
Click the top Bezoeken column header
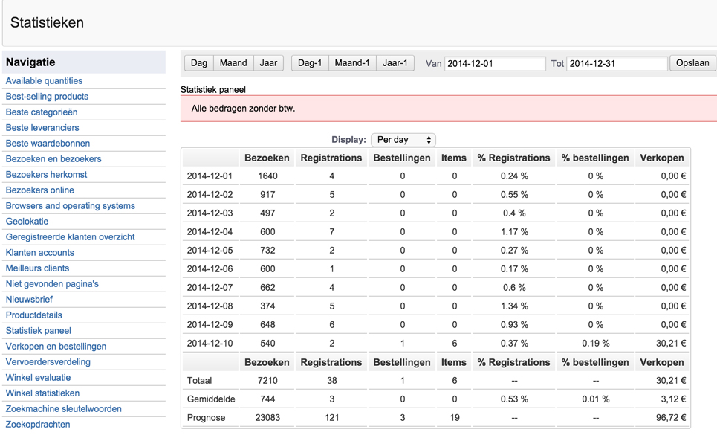pyautogui.click(x=267, y=158)
